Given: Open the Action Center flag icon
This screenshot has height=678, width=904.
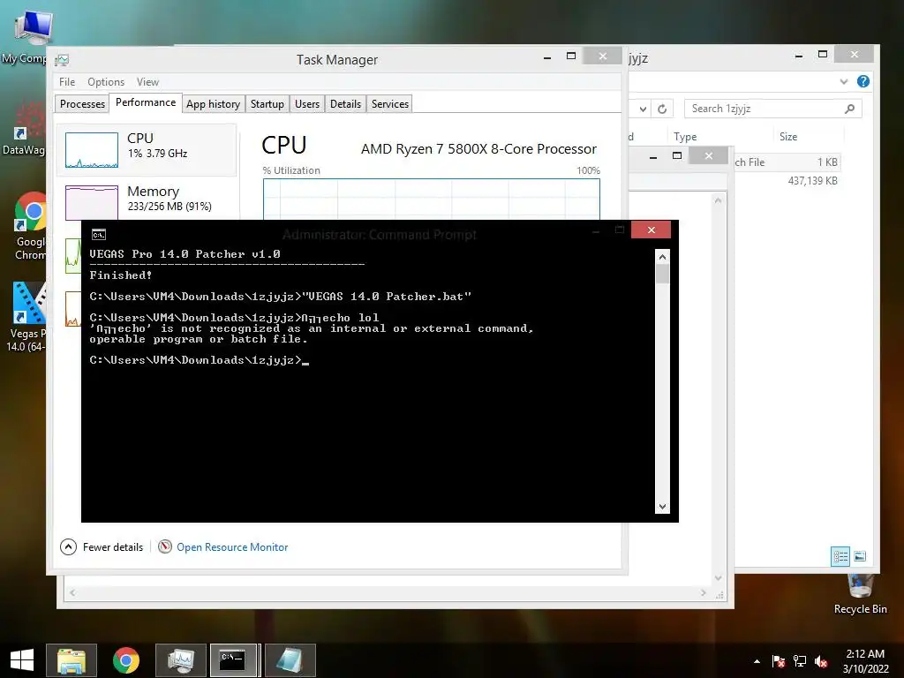Looking at the screenshot, I should pos(779,661).
